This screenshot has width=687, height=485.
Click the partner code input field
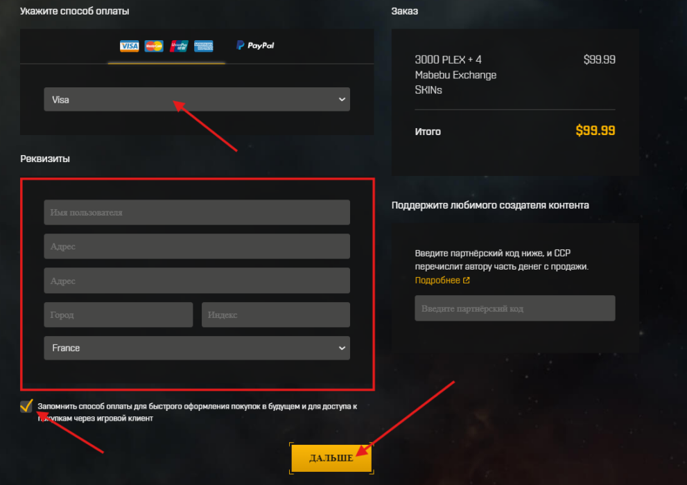(514, 308)
